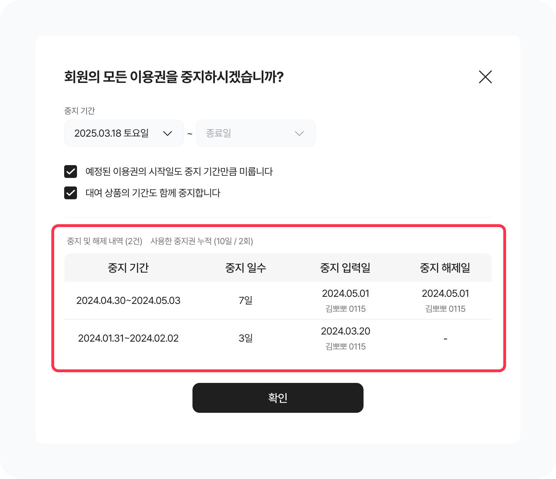556x479 pixels.
Task: Click the 2024.03.20 input date cell
Action: [x=345, y=331]
